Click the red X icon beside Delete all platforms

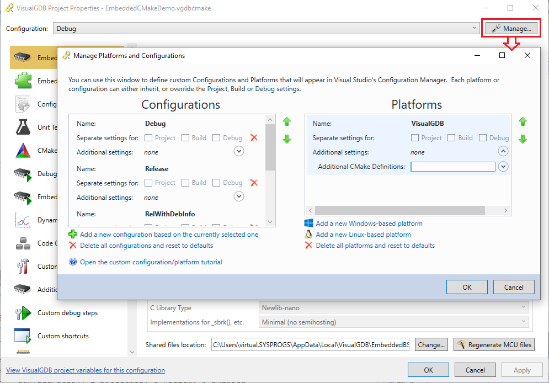tap(308, 246)
